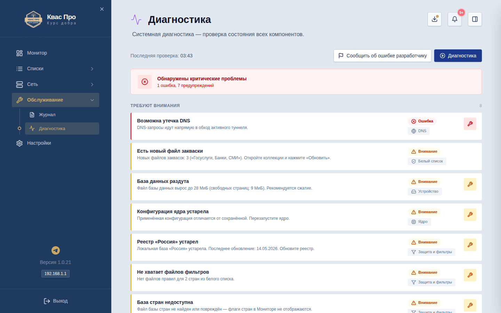The image size is (501, 313).
Task: Fix База стран недоступна with wrench icon
Action: 470,305
